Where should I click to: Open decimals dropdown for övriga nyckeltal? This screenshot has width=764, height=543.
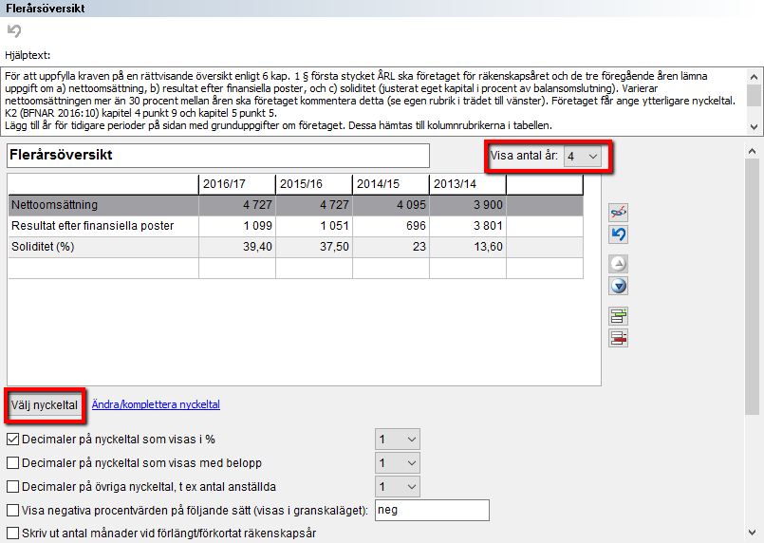coord(398,486)
